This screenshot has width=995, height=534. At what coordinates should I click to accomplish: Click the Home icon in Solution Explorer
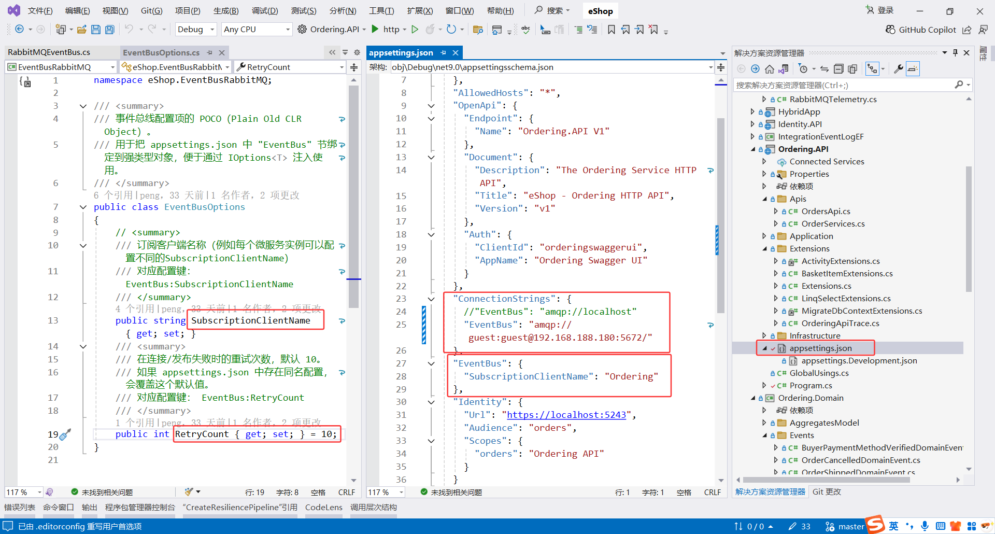[770, 69]
